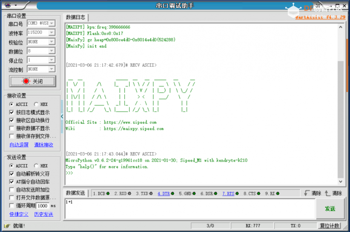
Task: Select HEX in send settings
Action: [x=36, y=166]
